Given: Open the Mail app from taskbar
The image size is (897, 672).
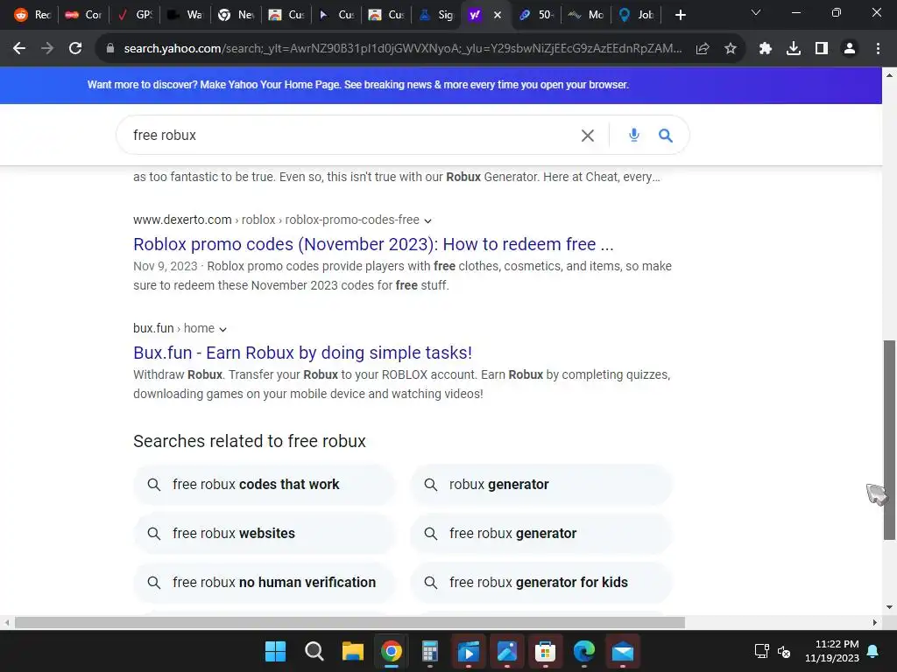Looking at the screenshot, I should click(623, 651).
